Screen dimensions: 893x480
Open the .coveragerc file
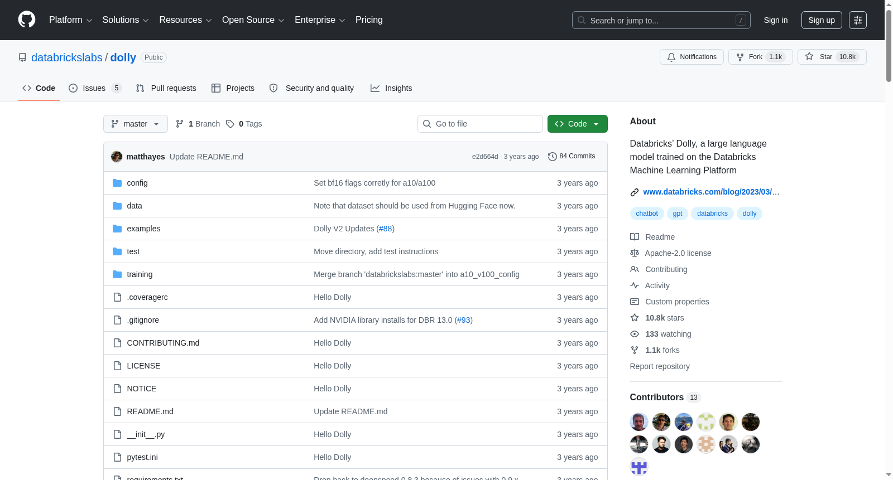(147, 297)
